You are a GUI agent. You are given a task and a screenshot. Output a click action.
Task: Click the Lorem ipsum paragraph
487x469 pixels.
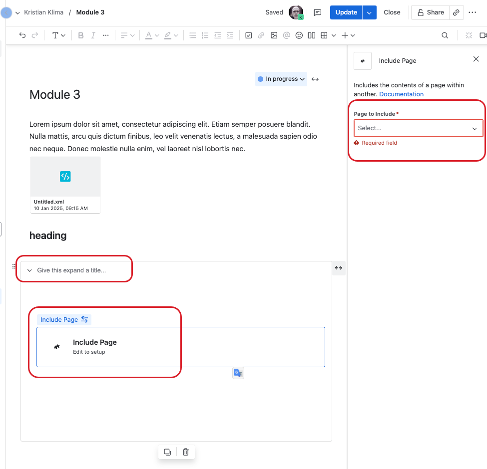pyautogui.click(x=173, y=137)
